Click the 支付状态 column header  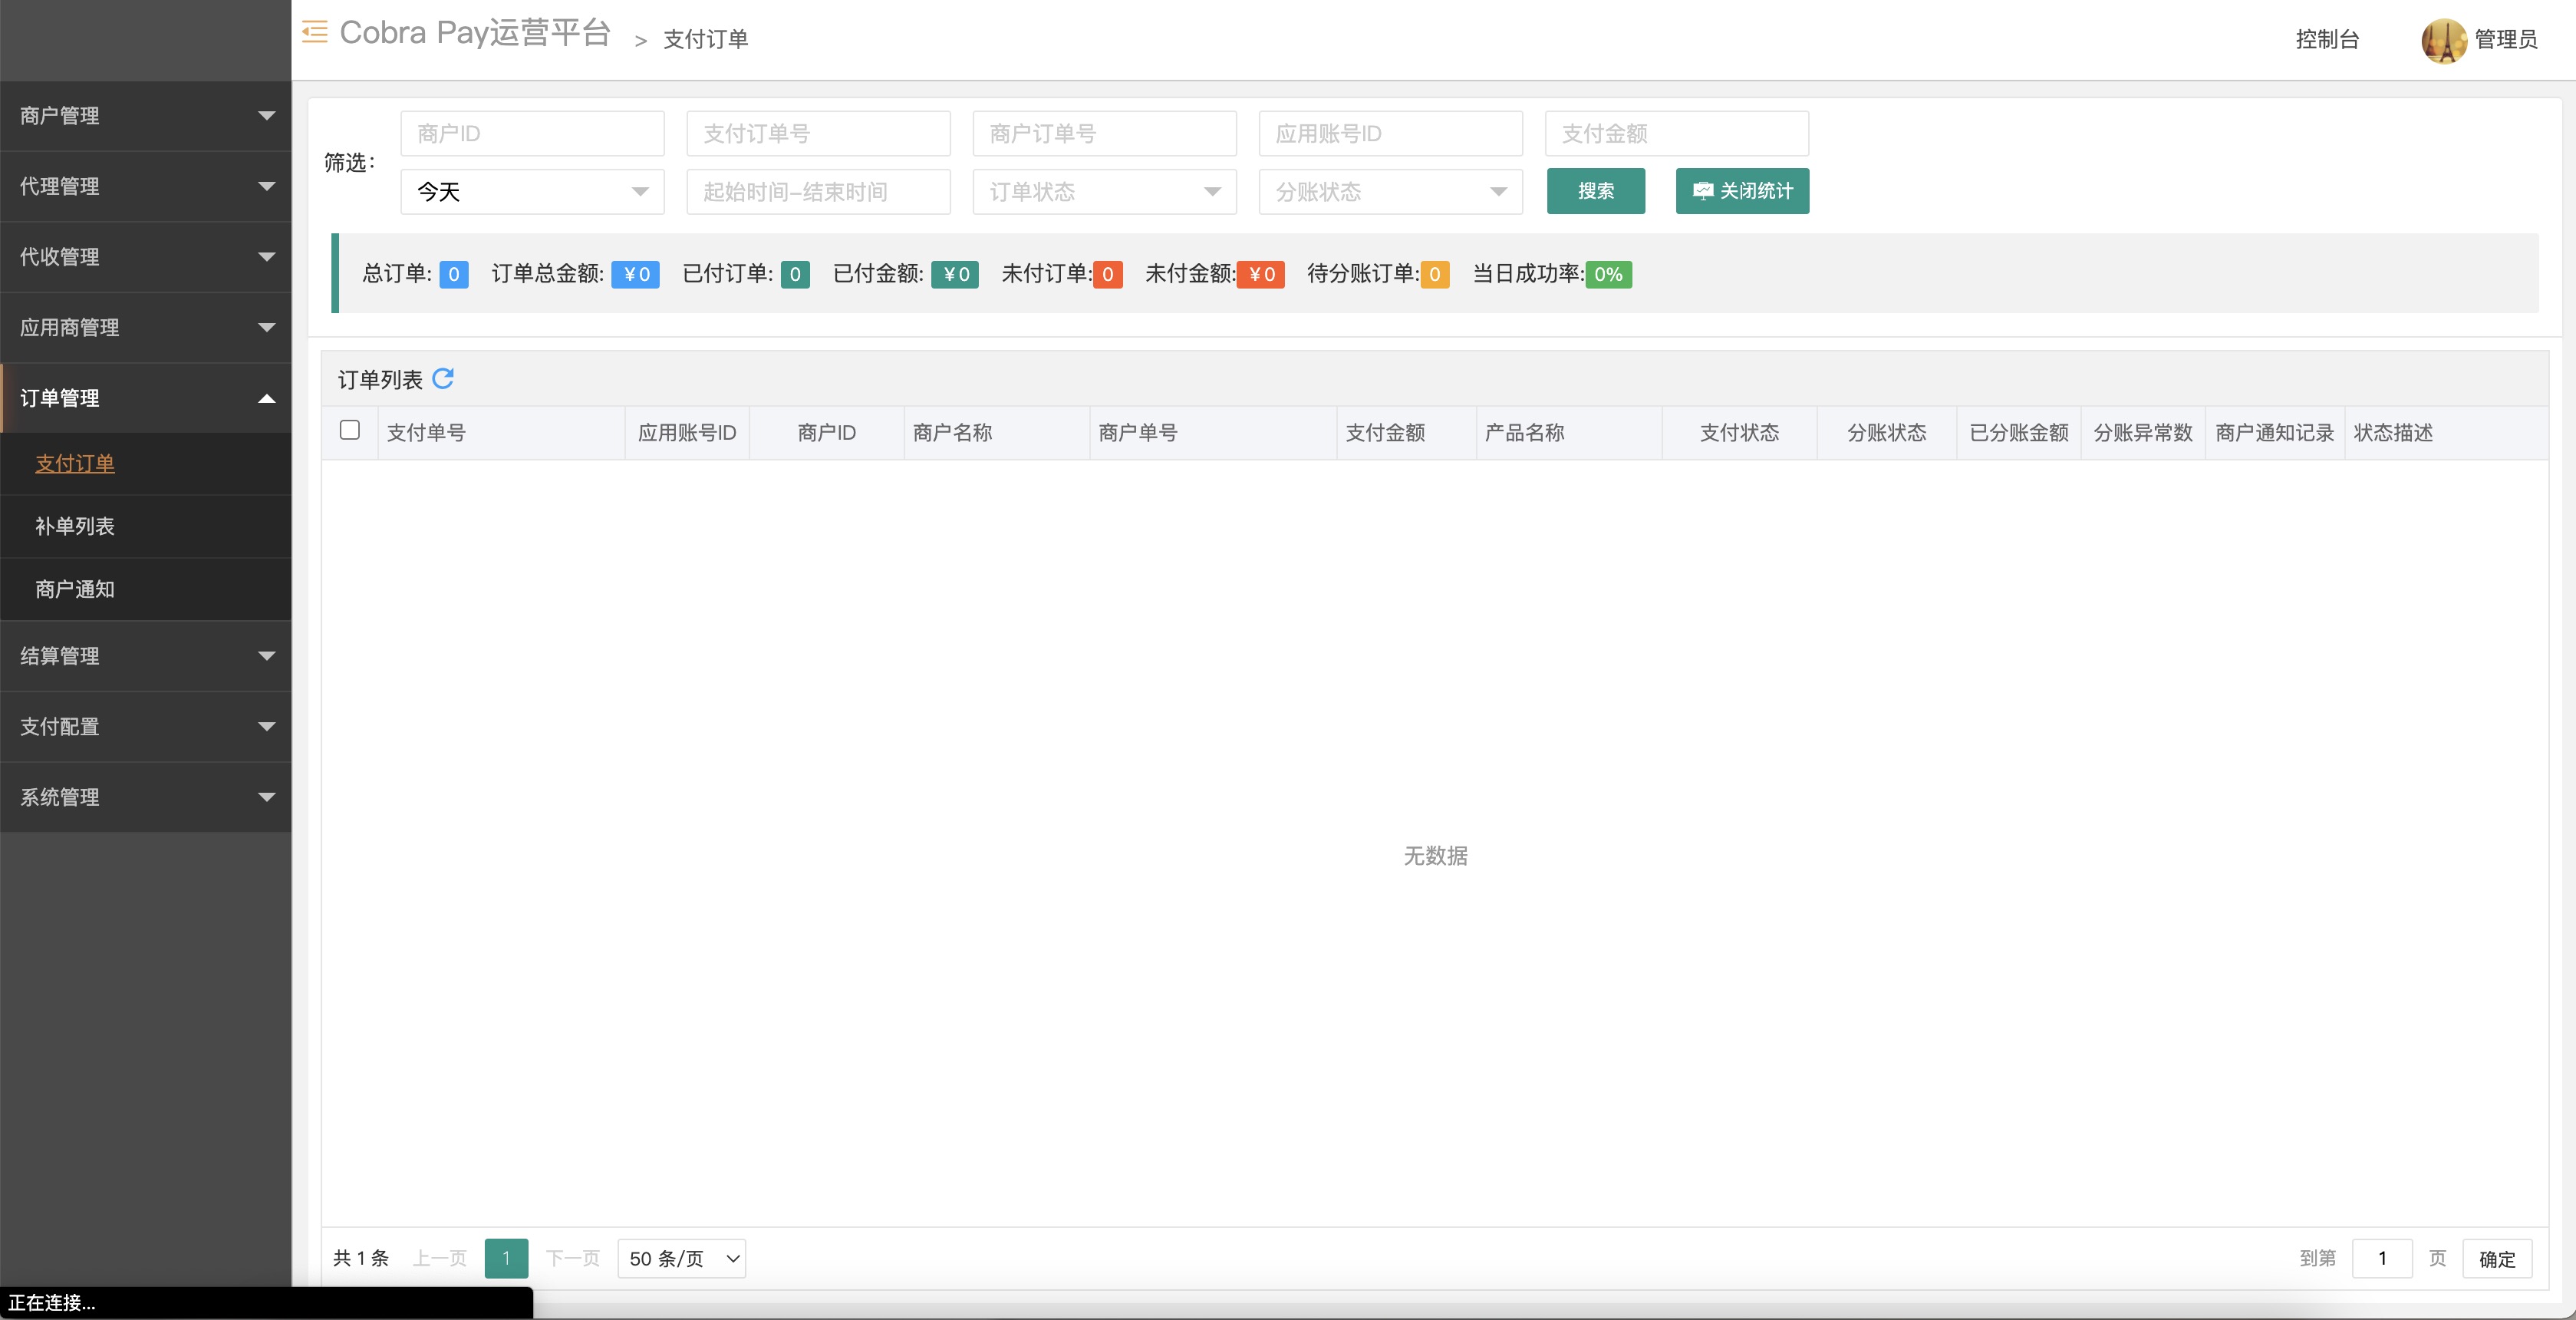[1739, 432]
